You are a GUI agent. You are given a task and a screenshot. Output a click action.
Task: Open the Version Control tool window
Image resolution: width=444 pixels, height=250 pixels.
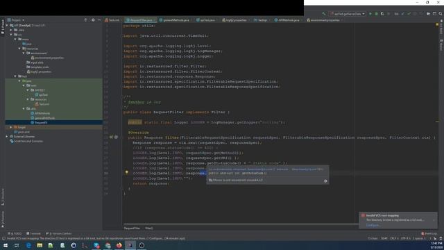coord(58,233)
